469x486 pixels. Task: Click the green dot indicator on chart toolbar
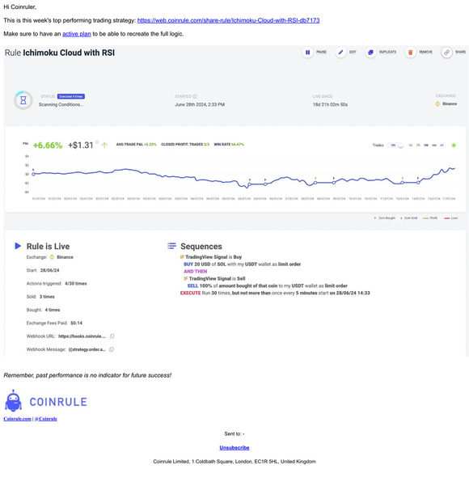click(454, 145)
